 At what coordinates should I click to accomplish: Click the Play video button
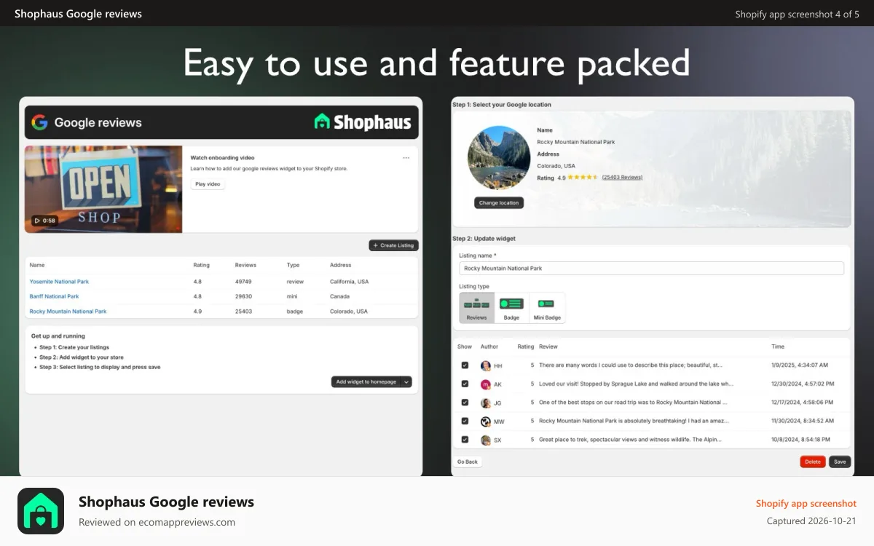tap(208, 184)
